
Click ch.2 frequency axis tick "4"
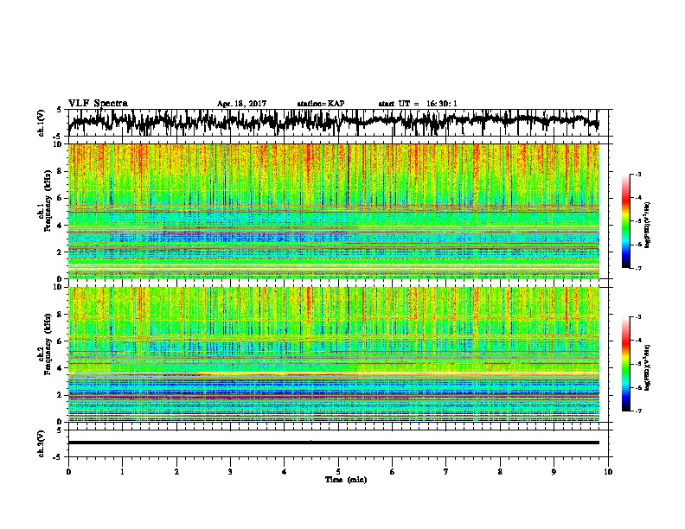click(x=61, y=368)
